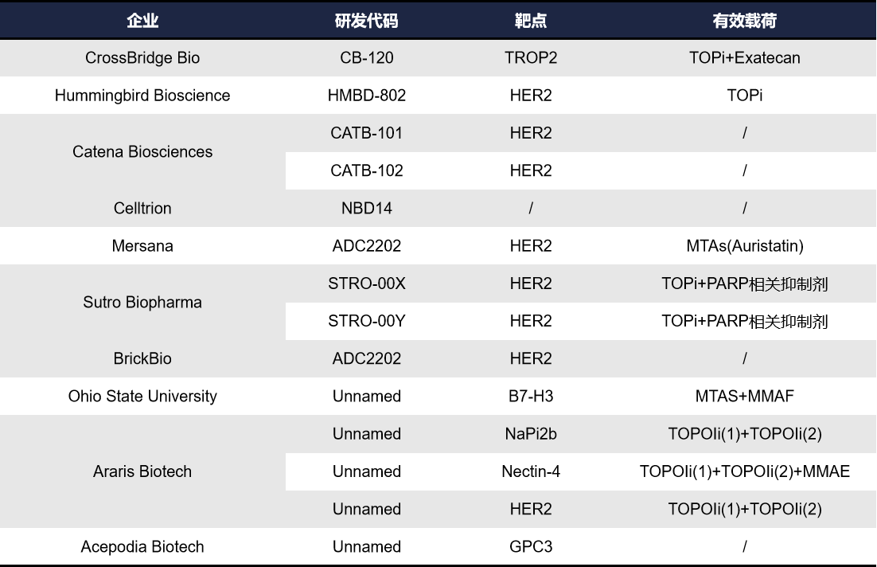The image size is (877, 567).
Task: Select the B7-H3 target cell
Action: 530,397
